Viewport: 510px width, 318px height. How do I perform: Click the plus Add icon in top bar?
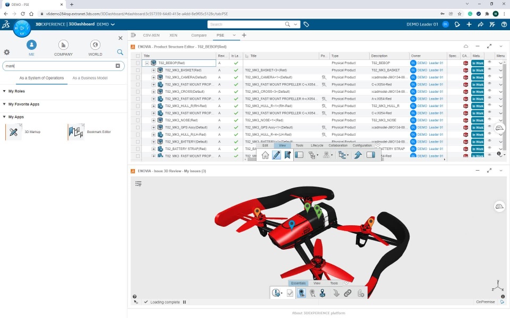pos(469,24)
